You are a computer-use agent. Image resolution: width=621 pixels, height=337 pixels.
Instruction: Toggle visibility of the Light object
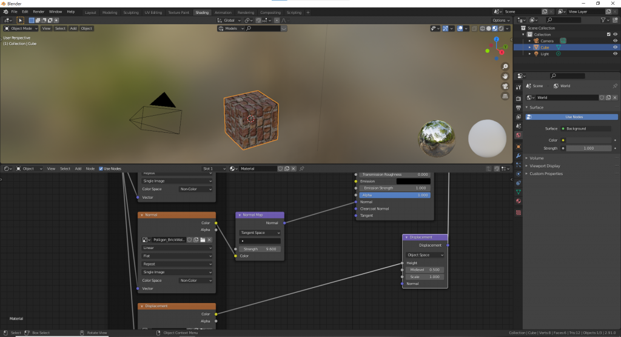pos(615,53)
